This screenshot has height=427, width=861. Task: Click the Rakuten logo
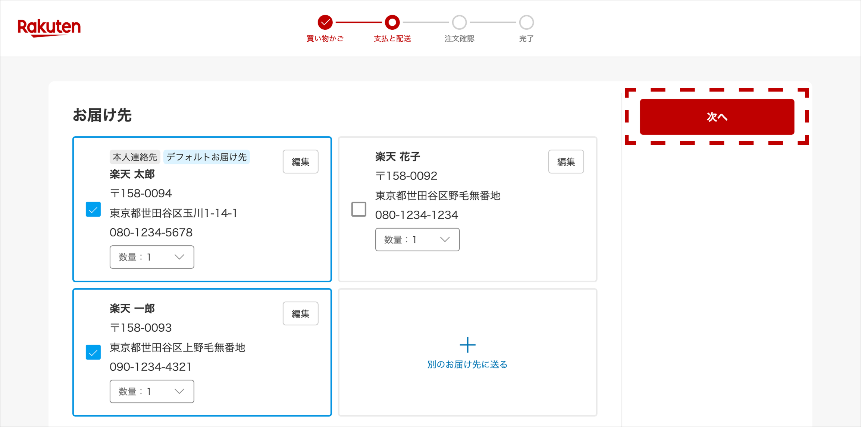point(49,28)
